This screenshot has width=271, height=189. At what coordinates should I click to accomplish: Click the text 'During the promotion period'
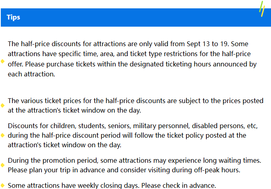53,160
